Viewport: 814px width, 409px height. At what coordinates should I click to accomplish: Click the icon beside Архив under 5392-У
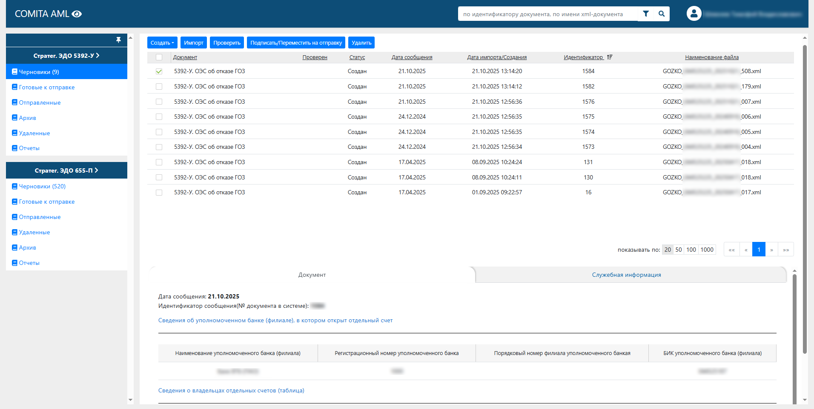14,118
